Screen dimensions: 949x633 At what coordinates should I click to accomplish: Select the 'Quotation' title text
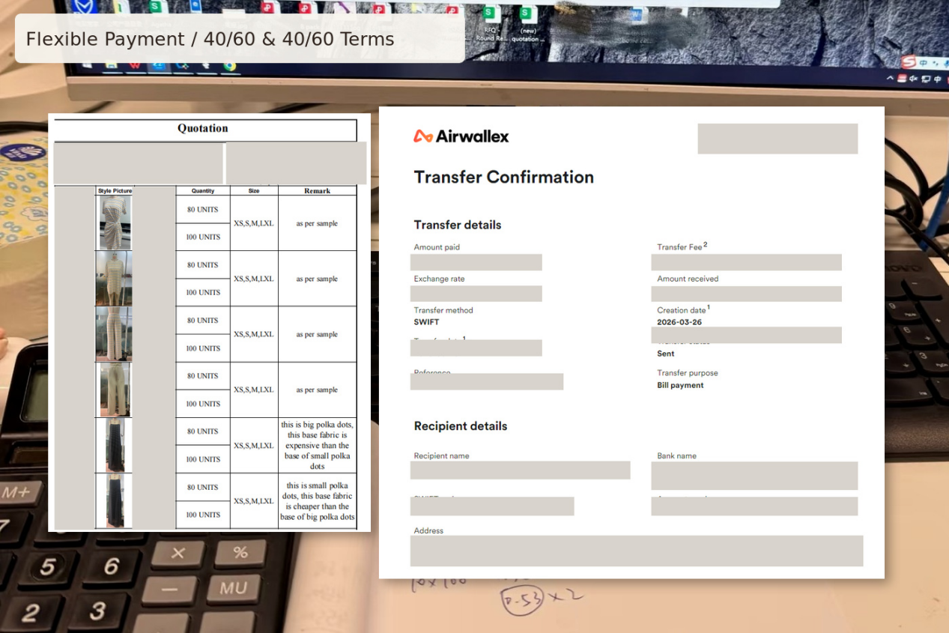pos(203,128)
